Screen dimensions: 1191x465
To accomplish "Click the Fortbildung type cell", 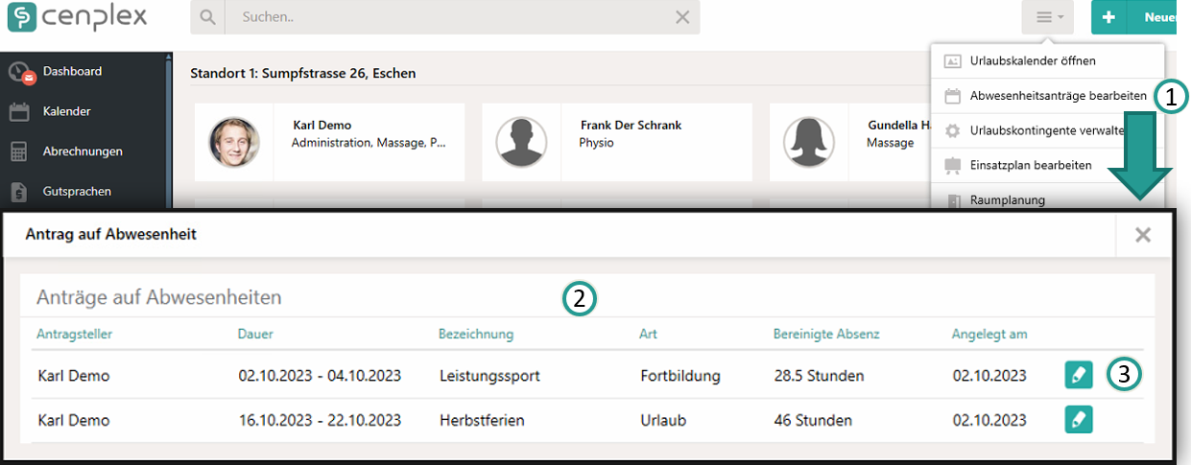I will [x=680, y=376].
